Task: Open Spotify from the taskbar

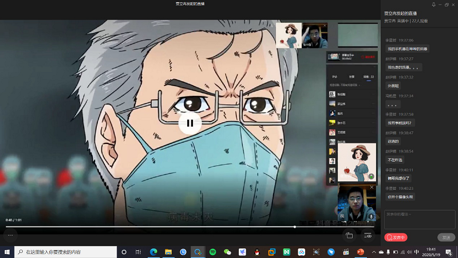Action: tap(213, 252)
